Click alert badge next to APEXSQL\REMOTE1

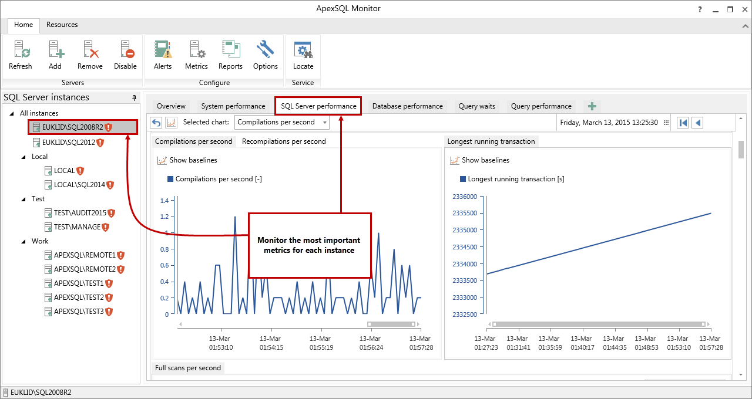(120, 255)
